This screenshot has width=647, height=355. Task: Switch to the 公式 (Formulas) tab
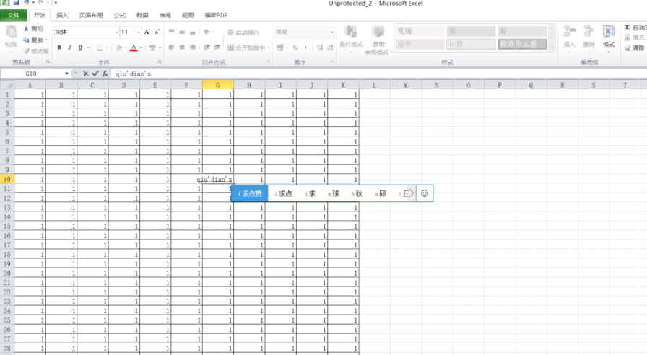click(119, 14)
